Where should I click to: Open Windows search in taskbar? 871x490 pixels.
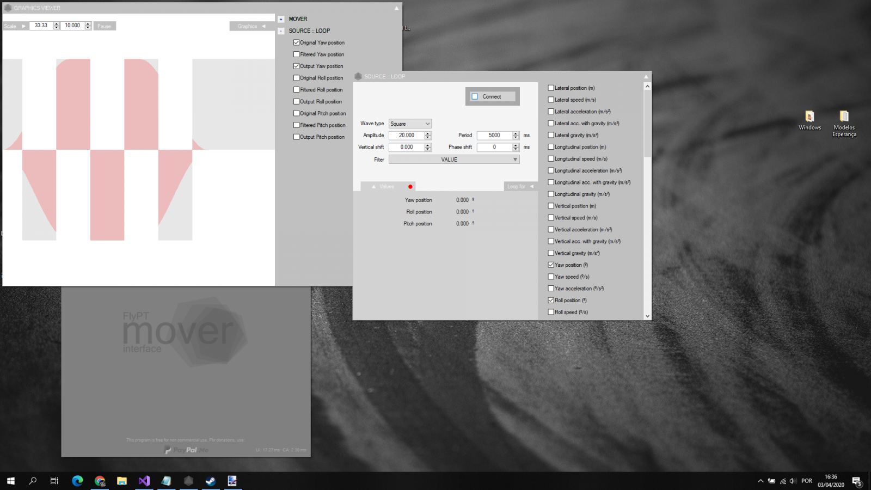point(33,481)
